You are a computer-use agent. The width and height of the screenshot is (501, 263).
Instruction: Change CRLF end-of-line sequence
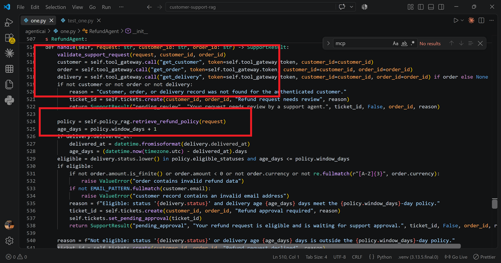pyautogui.click(x=357, y=257)
